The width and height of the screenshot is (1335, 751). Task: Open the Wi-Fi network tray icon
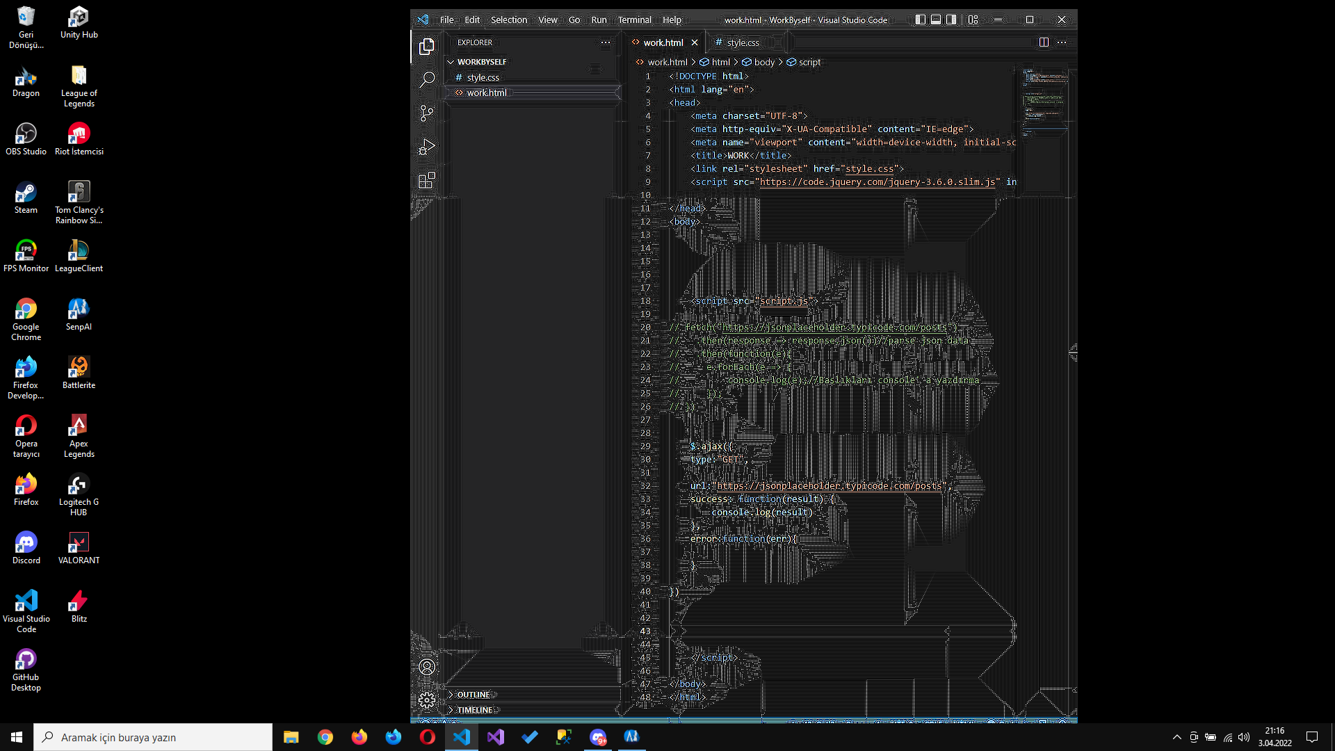[1228, 737]
